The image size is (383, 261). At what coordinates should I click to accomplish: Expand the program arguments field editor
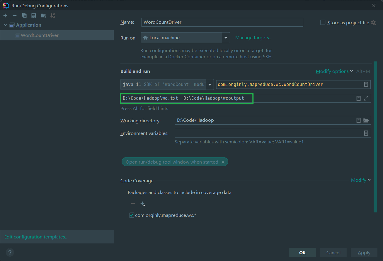[x=366, y=98]
